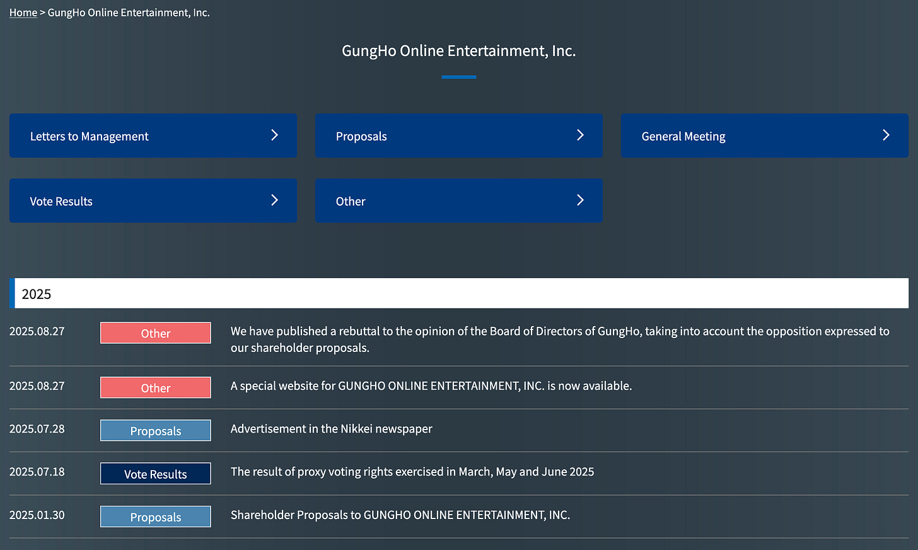Click chevron arrow on General Meeting
Viewport: 918px width, 550px height.
coord(886,135)
